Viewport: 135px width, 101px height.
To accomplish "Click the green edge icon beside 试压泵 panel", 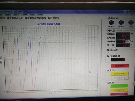I will coord(134,83).
